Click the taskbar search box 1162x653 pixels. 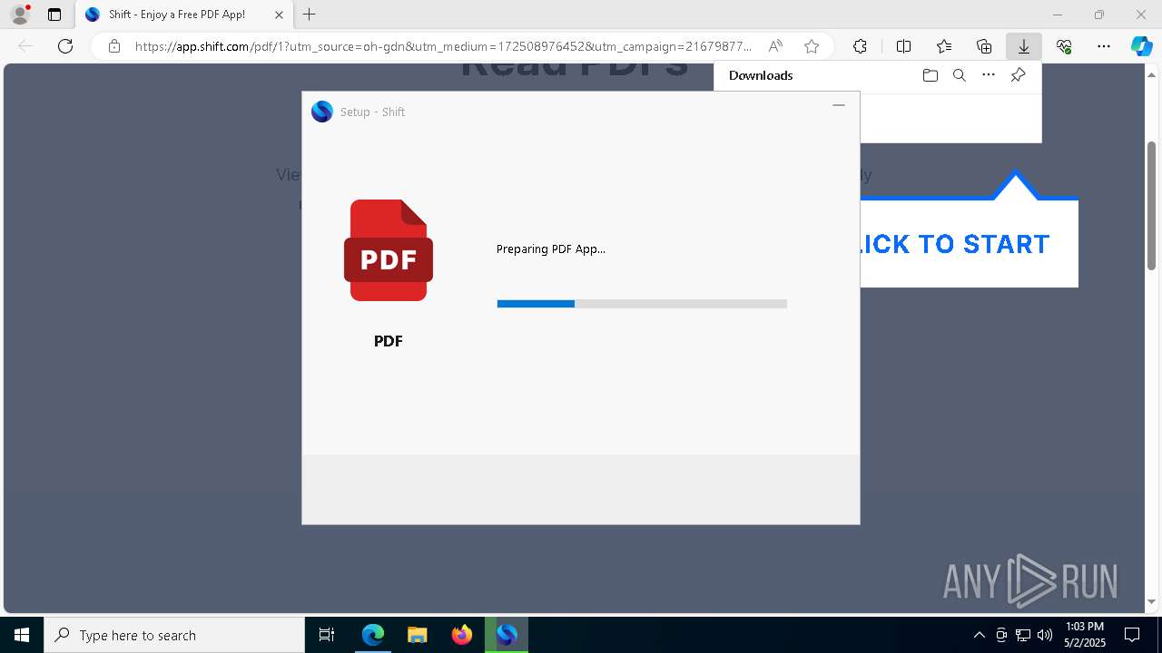point(174,635)
